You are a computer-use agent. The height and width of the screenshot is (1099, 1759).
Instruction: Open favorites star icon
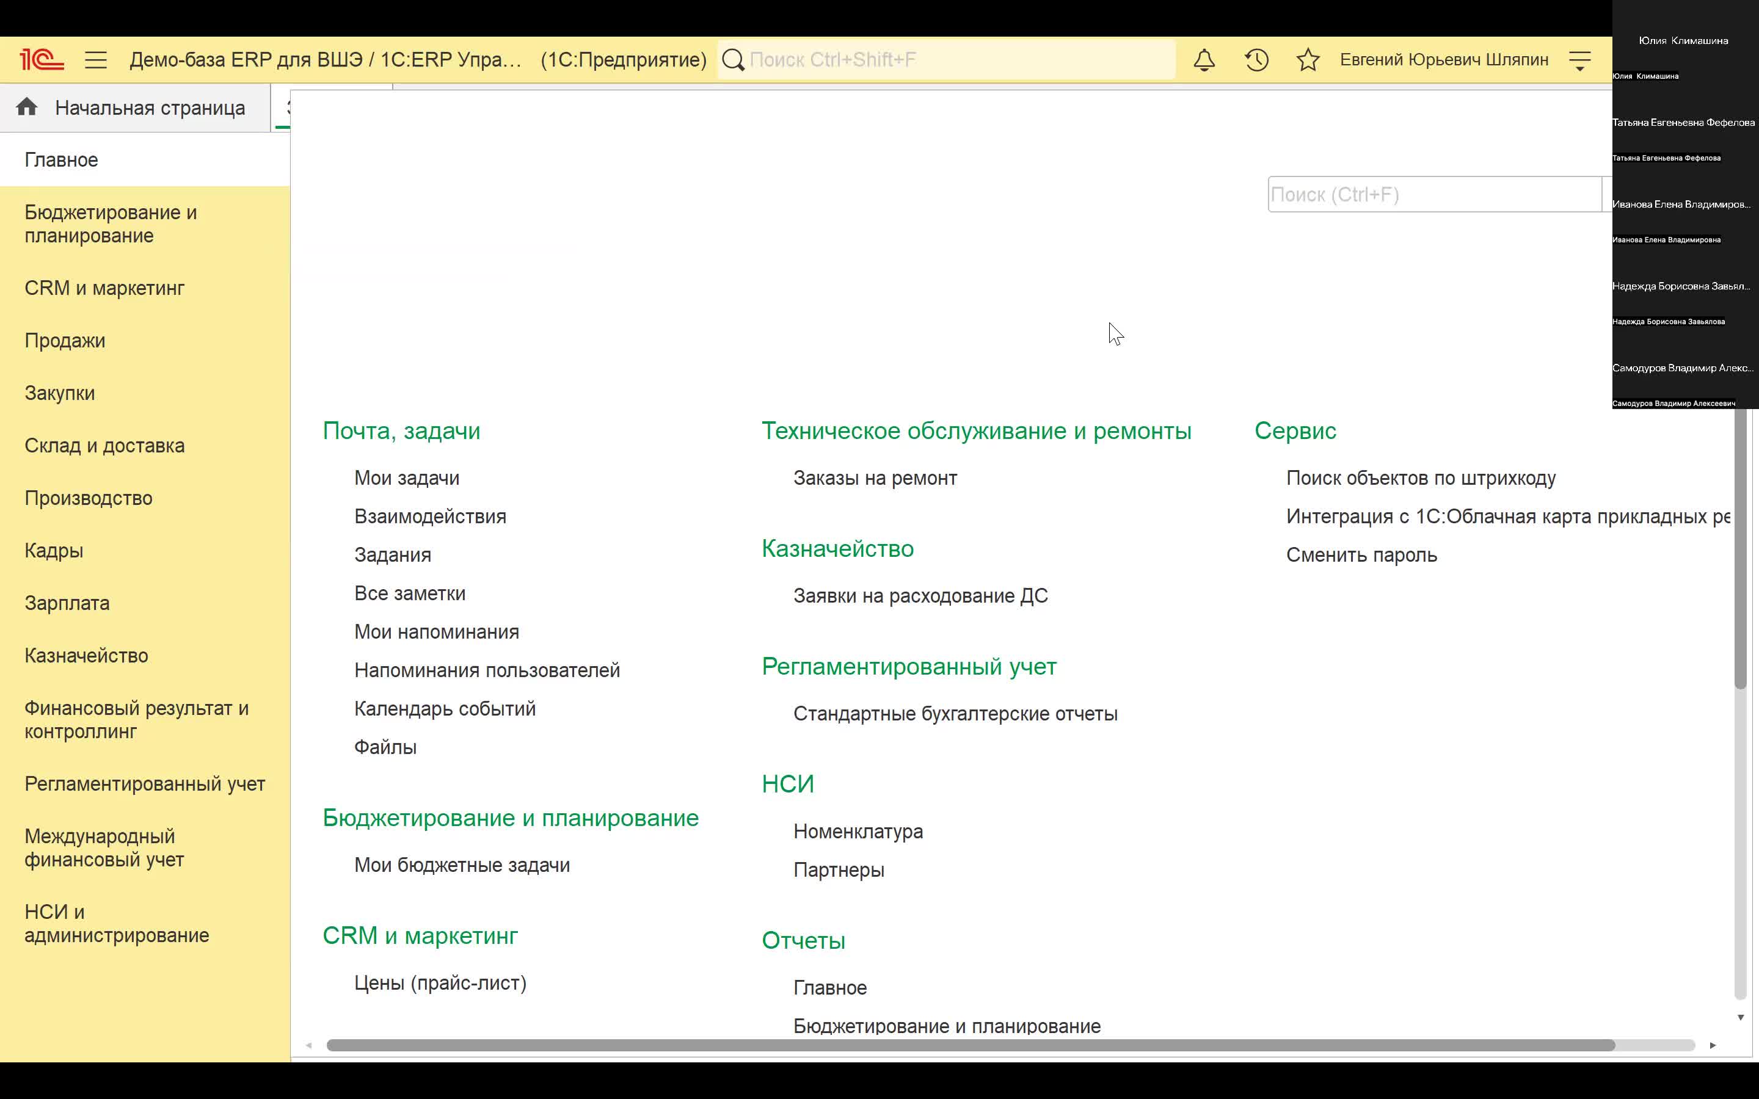click(1308, 60)
